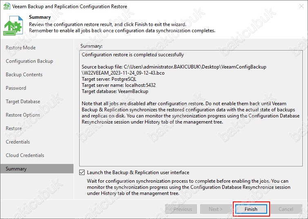The height and width of the screenshot is (219, 308).
Task: Click 'Wait for configuration synchronization process' note
Action: click(x=189, y=187)
